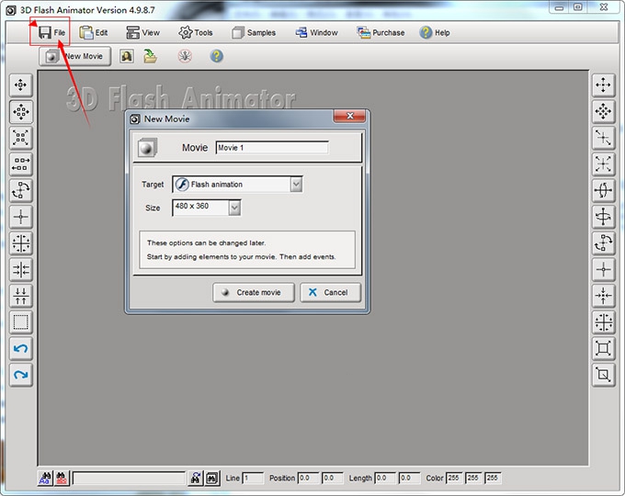
Task: Click the binoculars with blue arrow icon
Action: point(195,478)
